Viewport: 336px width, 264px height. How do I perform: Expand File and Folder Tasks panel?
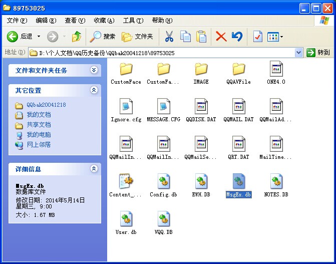pos(94,70)
